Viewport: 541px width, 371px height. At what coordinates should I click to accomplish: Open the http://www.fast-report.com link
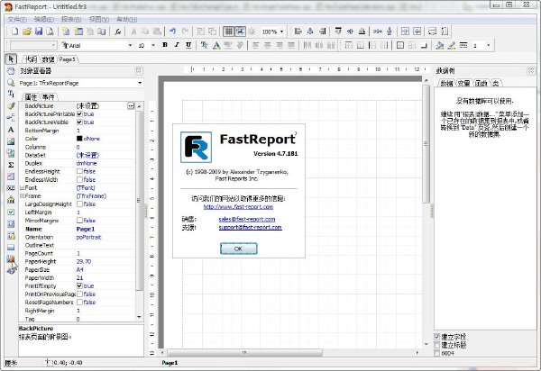click(x=238, y=207)
